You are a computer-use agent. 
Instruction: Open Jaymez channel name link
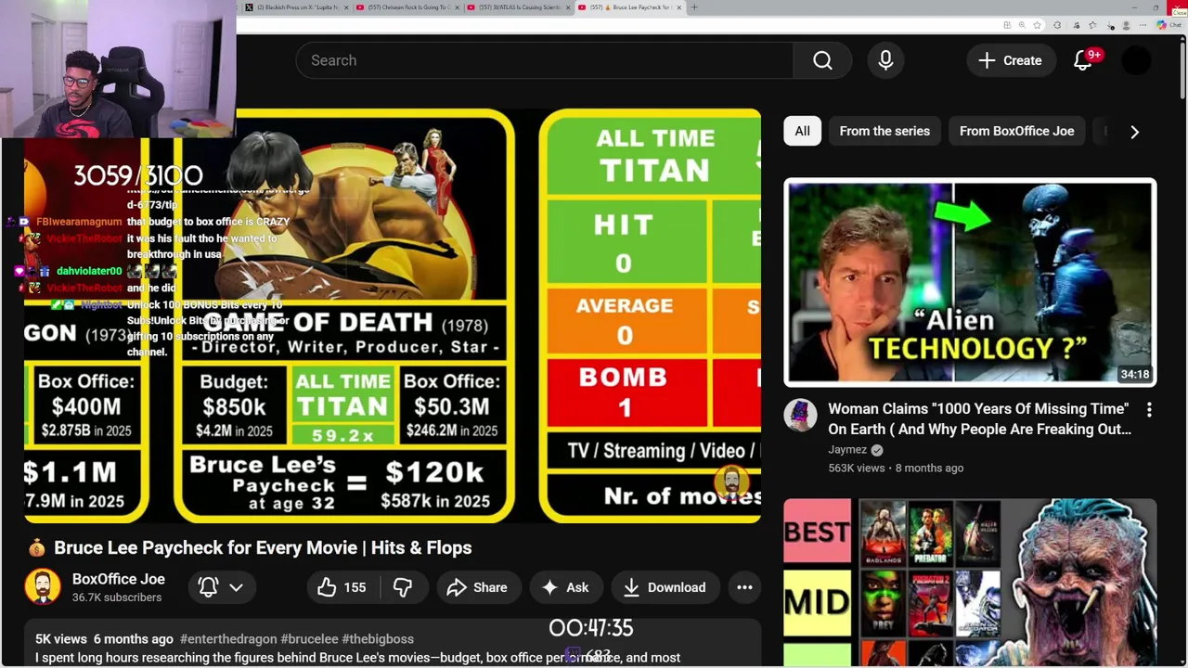pyautogui.click(x=847, y=450)
